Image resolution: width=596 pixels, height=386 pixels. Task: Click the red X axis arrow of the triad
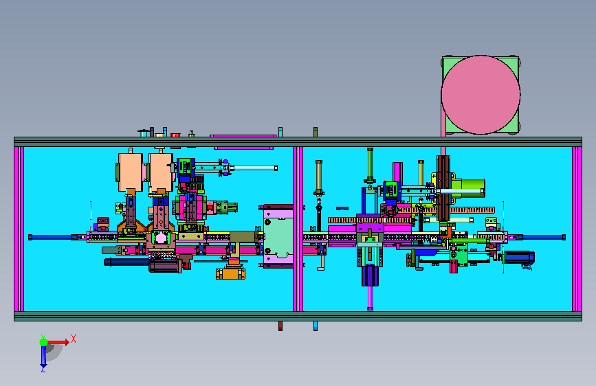tap(58, 342)
